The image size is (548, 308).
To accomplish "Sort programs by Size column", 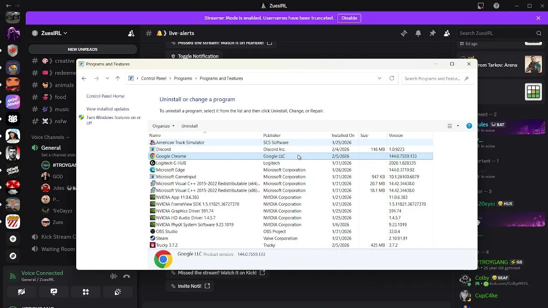I will coord(372,135).
